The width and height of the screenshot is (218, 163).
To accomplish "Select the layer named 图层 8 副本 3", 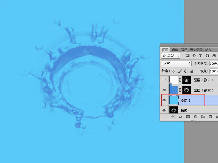I will 203,90.
